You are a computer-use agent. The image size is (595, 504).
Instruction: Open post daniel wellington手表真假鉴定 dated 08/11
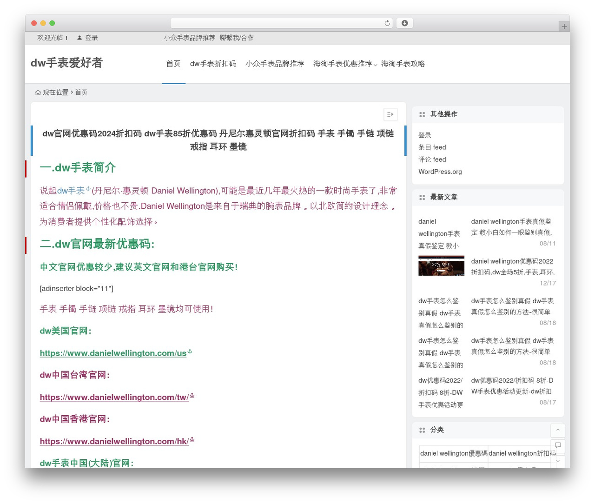(511, 227)
